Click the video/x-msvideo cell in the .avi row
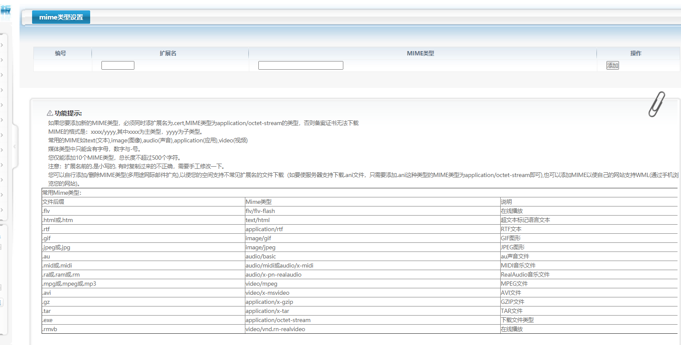681x345 pixels. 267,293
